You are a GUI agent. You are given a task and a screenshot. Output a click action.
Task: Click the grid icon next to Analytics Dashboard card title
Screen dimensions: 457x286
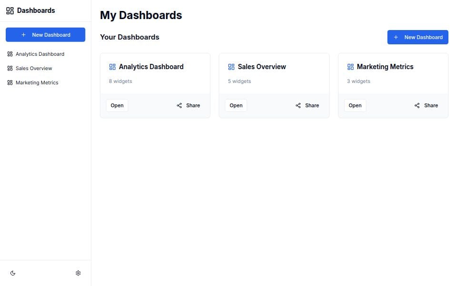pos(112,67)
